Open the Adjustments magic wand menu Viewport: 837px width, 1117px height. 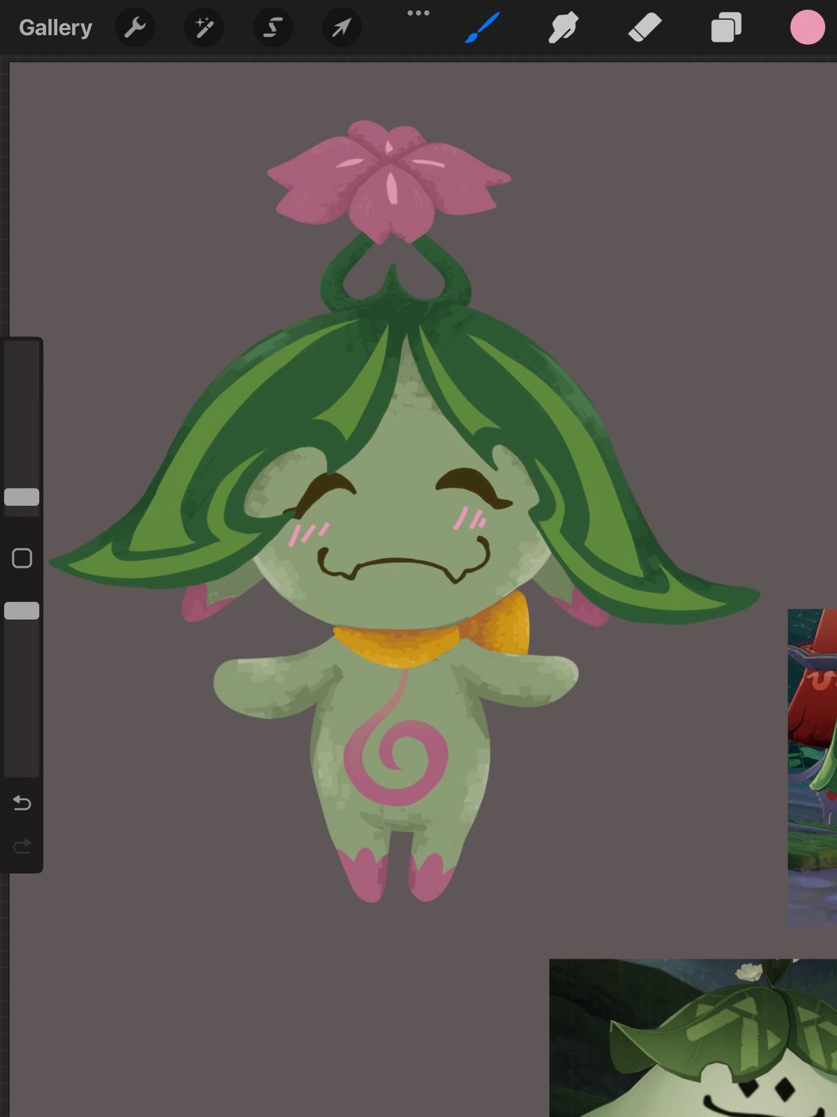204,28
